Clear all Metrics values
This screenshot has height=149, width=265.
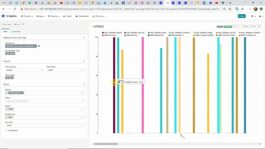pyautogui.click(x=81, y=93)
